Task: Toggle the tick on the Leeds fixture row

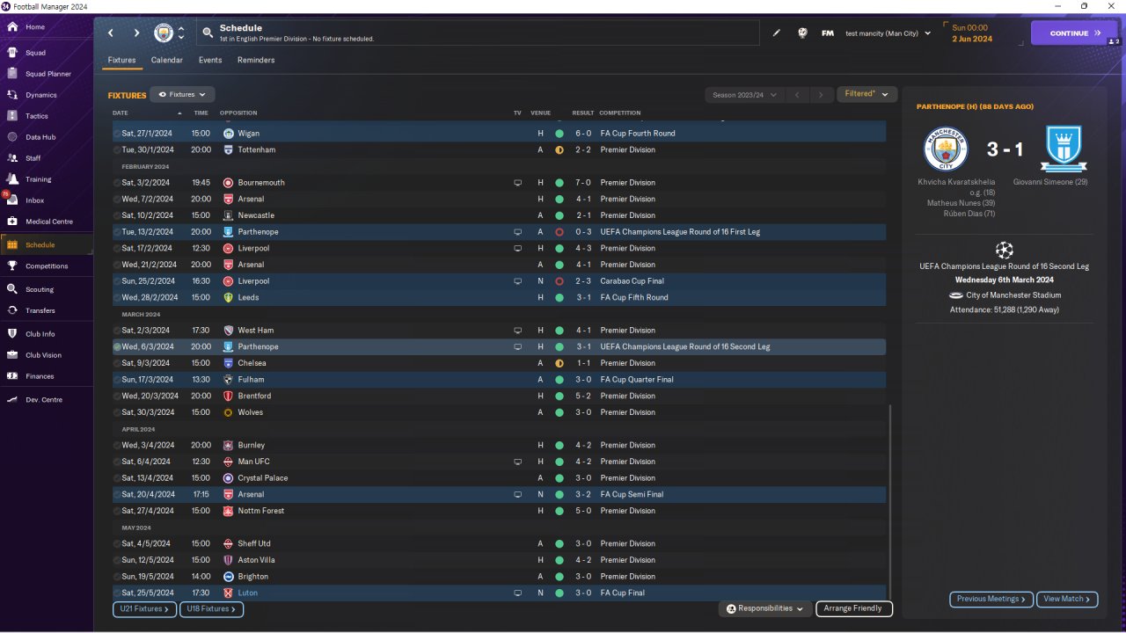Action: pyautogui.click(x=117, y=298)
